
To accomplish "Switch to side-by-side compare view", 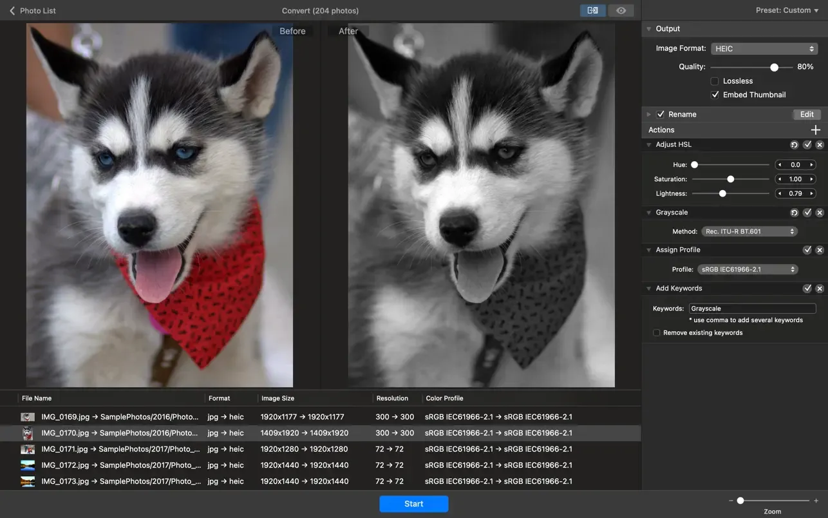I will pos(592,10).
